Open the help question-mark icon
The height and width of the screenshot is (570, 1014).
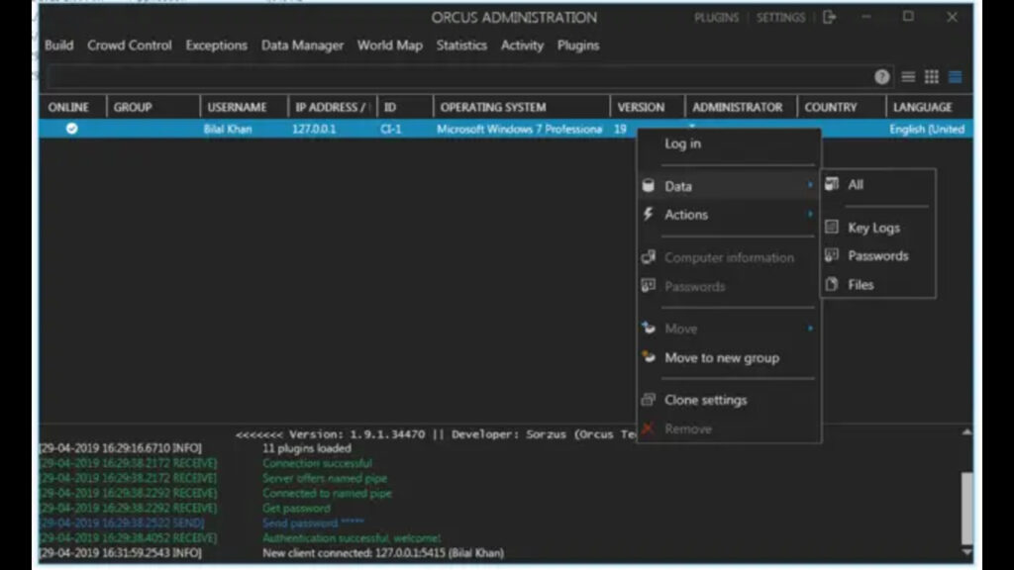(x=881, y=77)
